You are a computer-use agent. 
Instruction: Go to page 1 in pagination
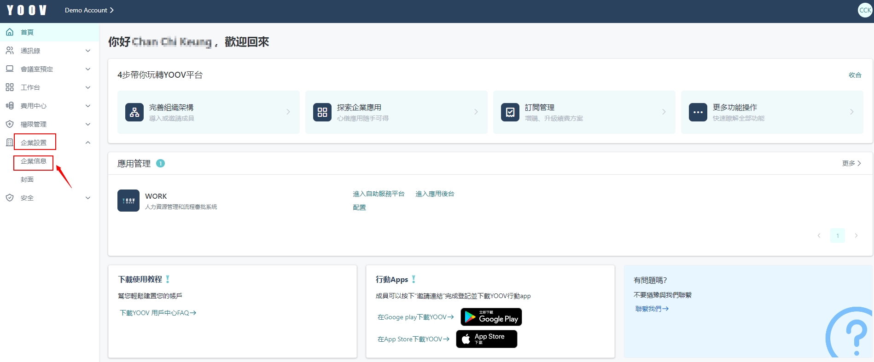[837, 236]
